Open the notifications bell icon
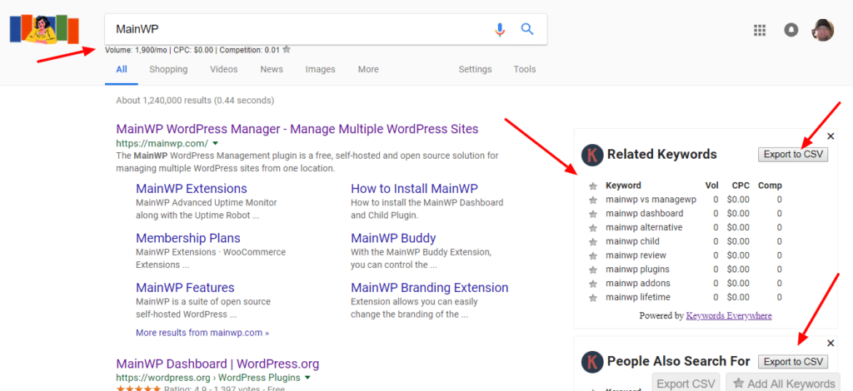The width and height of the screenshot is (853, 391). click(791, 30)
